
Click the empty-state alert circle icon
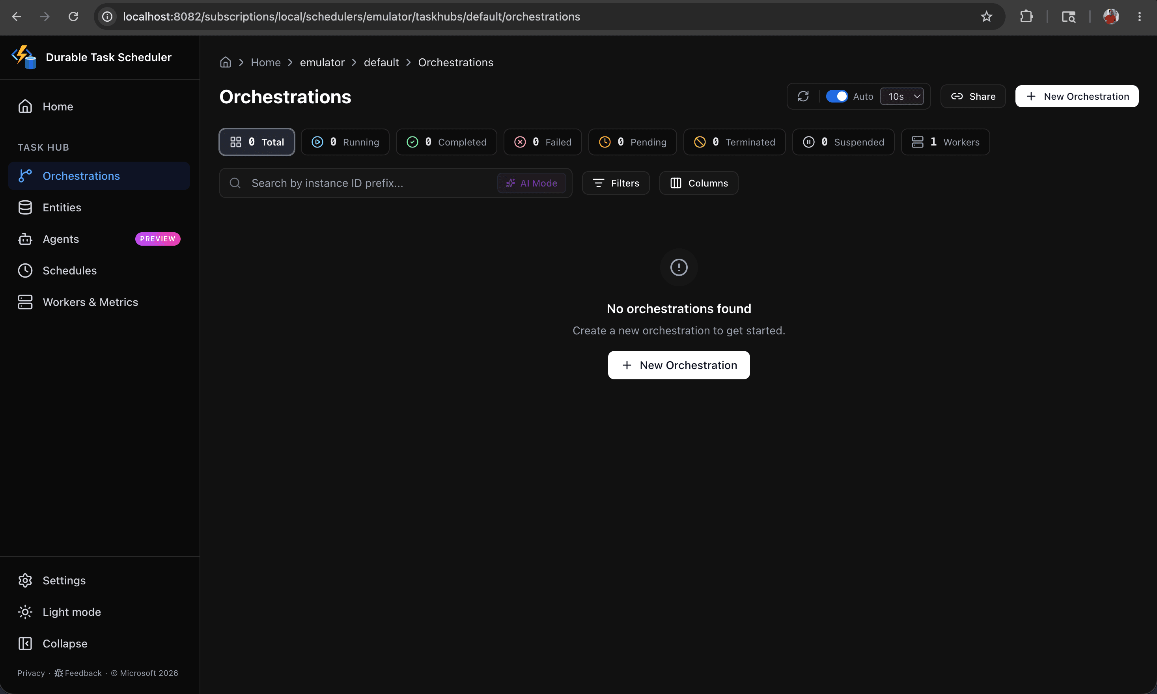click(679, 267)
